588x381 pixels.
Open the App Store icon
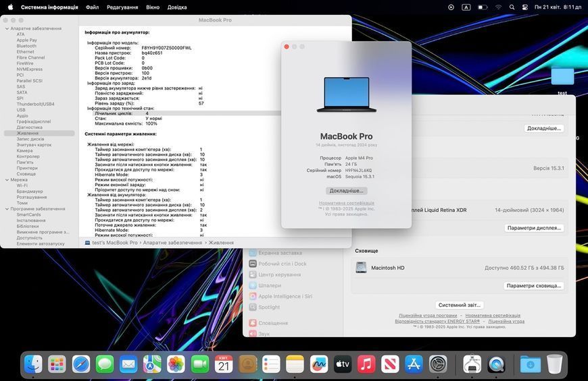(x=414, y=364)
